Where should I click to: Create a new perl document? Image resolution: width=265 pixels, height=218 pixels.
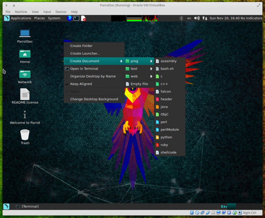click(170, 122)
